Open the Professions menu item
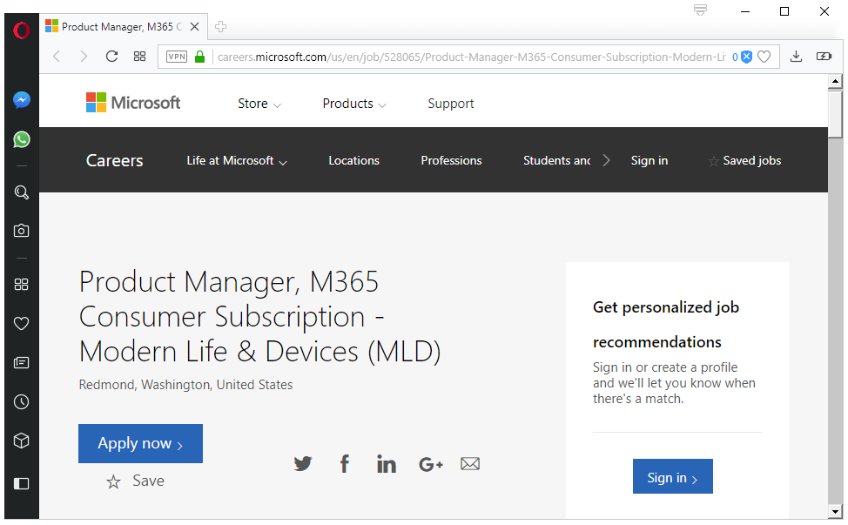This screenshot has width=848, height=525. (451, 160)
